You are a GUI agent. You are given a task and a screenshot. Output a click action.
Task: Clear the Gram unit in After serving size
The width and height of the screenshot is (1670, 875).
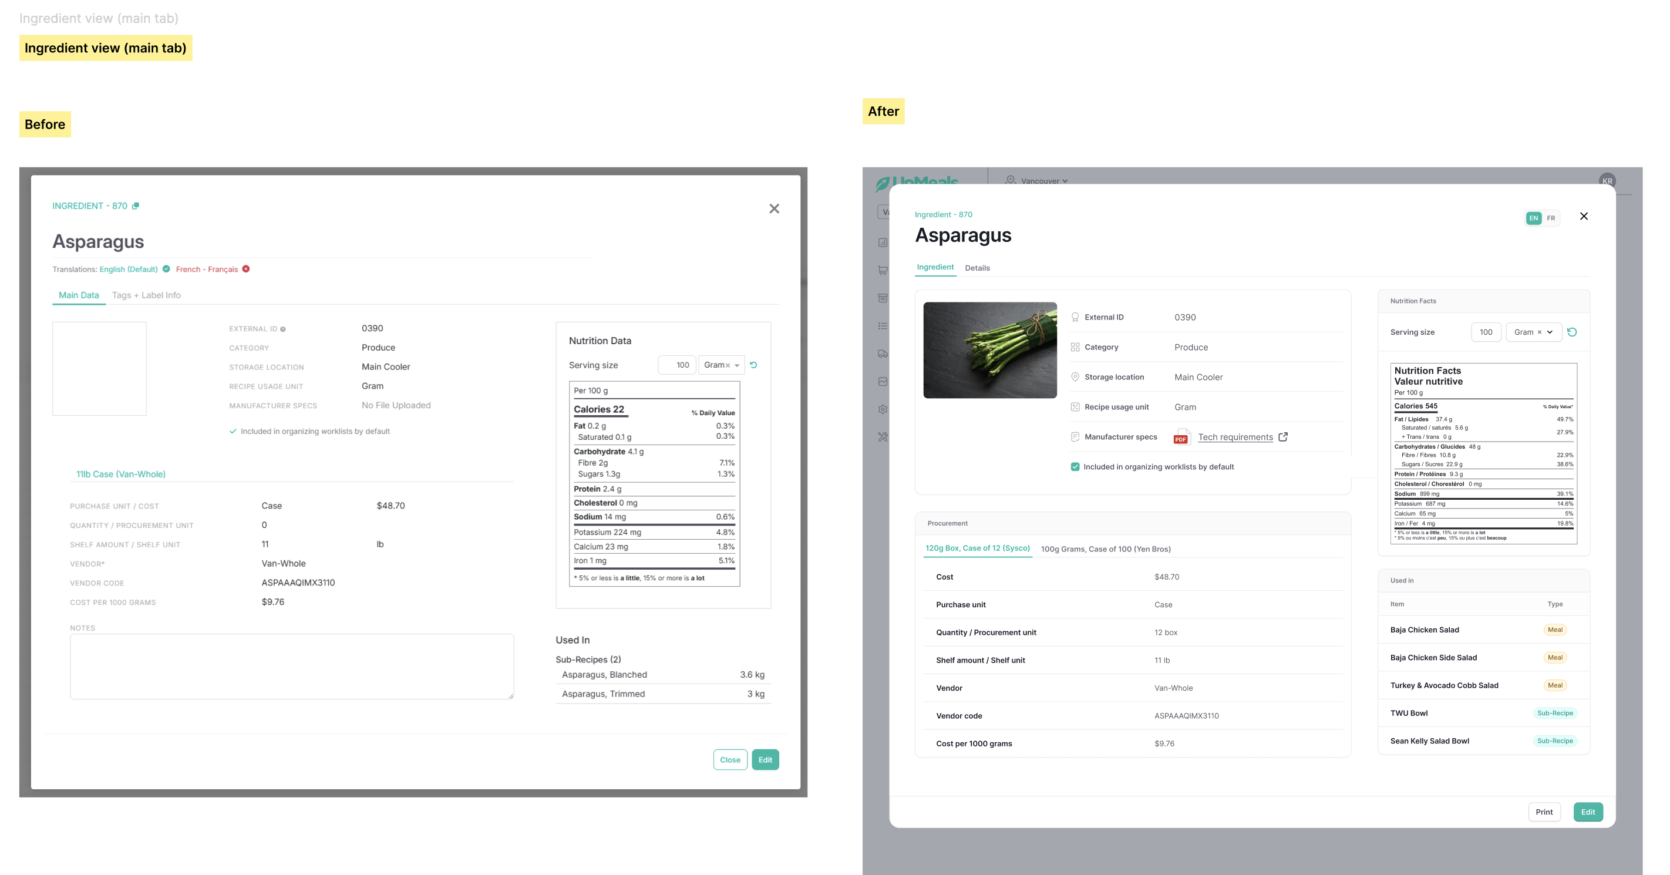1540,332
